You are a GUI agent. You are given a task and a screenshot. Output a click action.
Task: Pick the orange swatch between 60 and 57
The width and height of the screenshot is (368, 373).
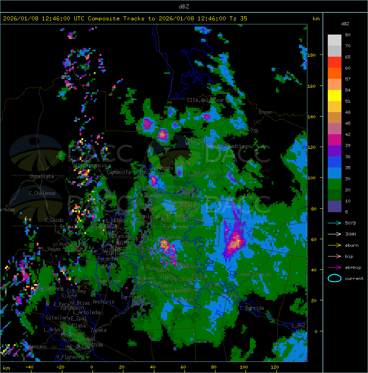tap(334, 73)
